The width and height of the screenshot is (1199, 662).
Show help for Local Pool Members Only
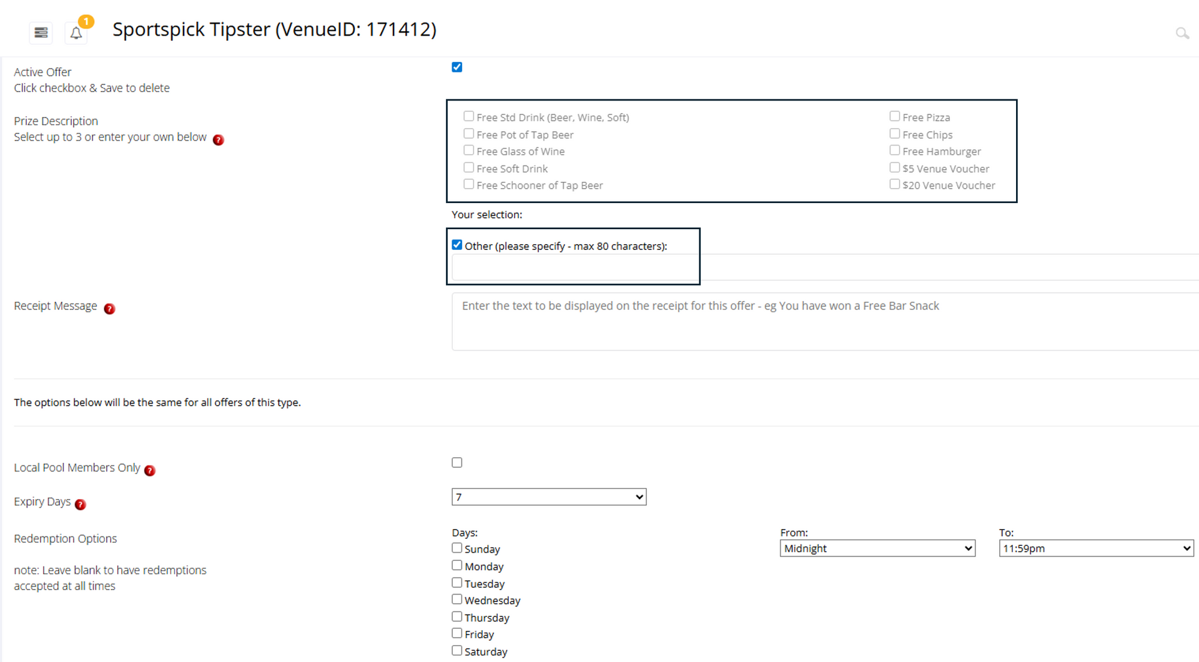(x=150, y=470)
